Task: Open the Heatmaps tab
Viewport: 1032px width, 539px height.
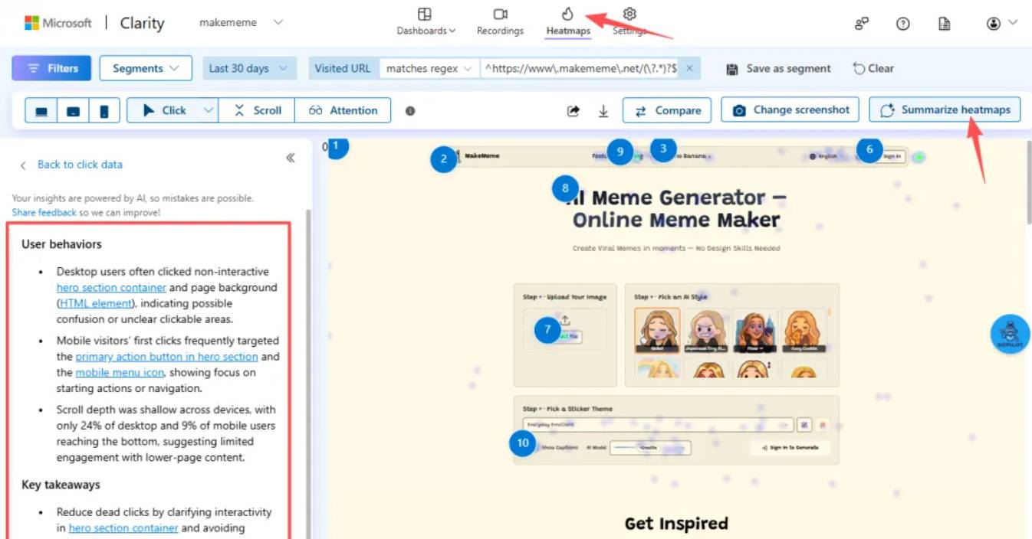Action: point(568,22)
